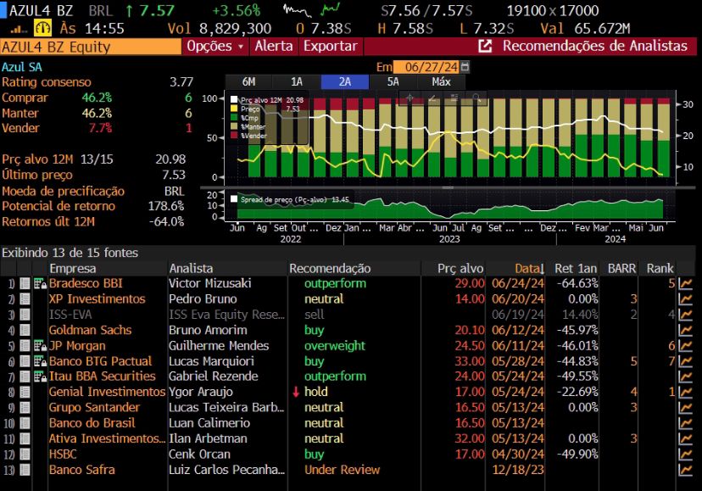Open the chart icon for Genial Investimentos

(685, 392)
